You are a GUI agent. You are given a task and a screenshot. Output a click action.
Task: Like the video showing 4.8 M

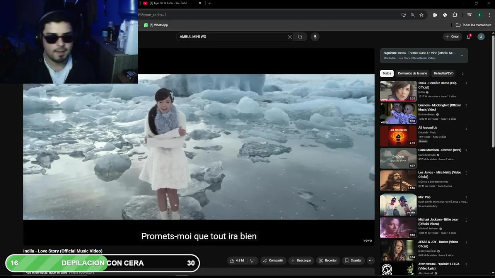point(237,261)
